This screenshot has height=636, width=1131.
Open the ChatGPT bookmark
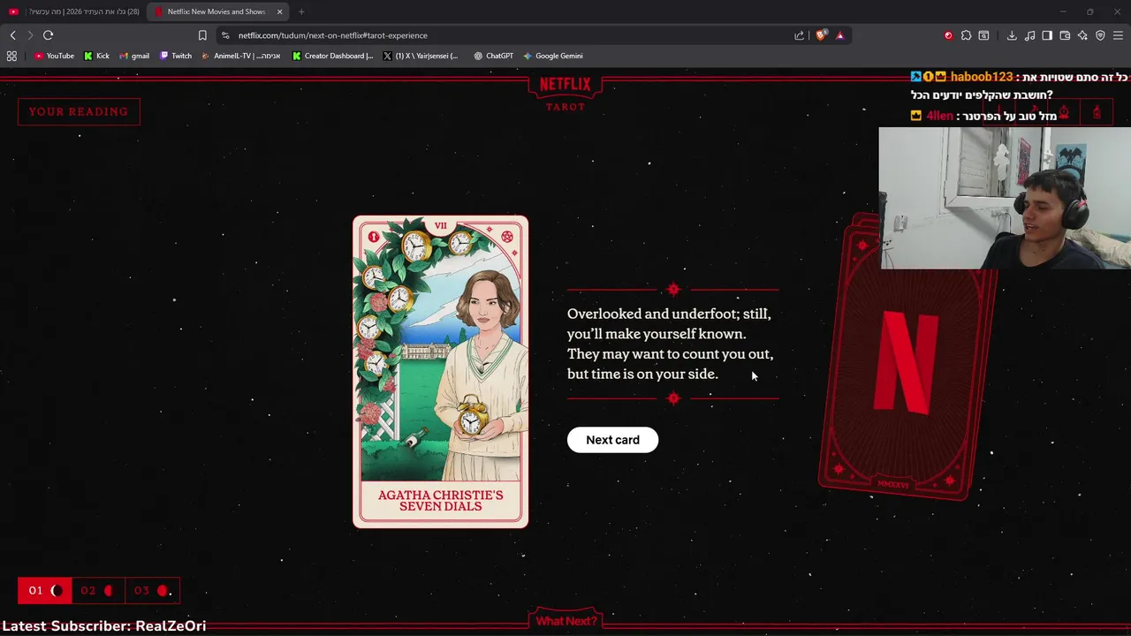pyautogui.click(x=493, y=56)
